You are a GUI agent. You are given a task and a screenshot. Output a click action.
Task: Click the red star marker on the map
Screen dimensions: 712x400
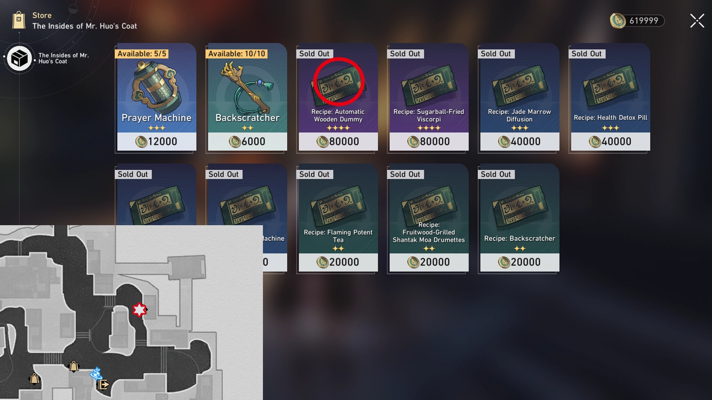point(139,310)
